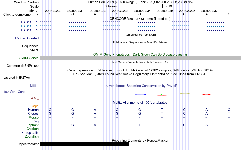Click the light-blue RAB11FIP4 transcript label

pyautogui.click(x=30, y=26)
